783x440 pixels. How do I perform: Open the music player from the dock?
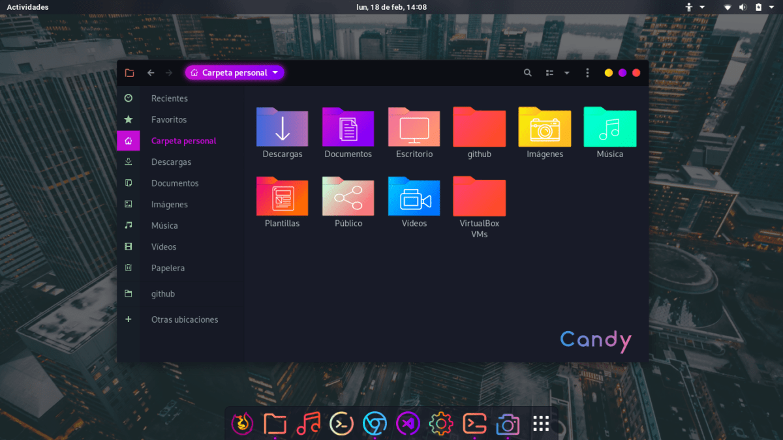[x=309, y=423]
